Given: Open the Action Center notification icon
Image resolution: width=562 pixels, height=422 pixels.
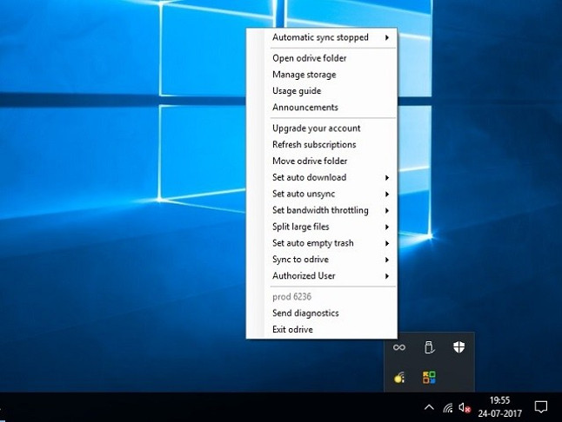Looking at the screenshot, I should point(541,407).
